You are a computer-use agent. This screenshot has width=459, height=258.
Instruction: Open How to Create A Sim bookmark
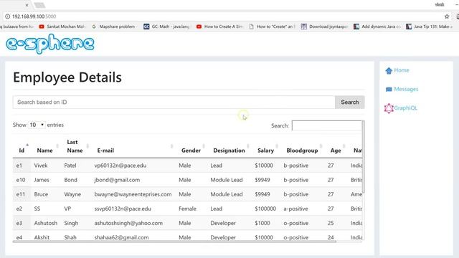point(219,27)
